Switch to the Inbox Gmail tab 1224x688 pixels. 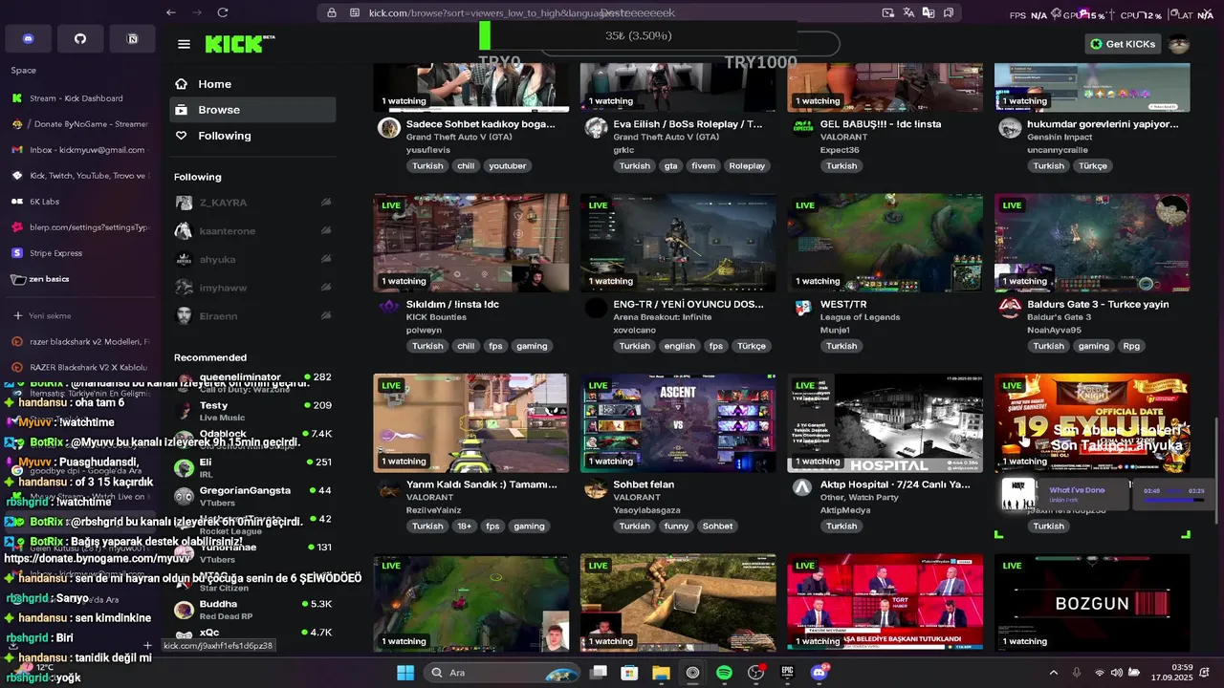point(78,150)
